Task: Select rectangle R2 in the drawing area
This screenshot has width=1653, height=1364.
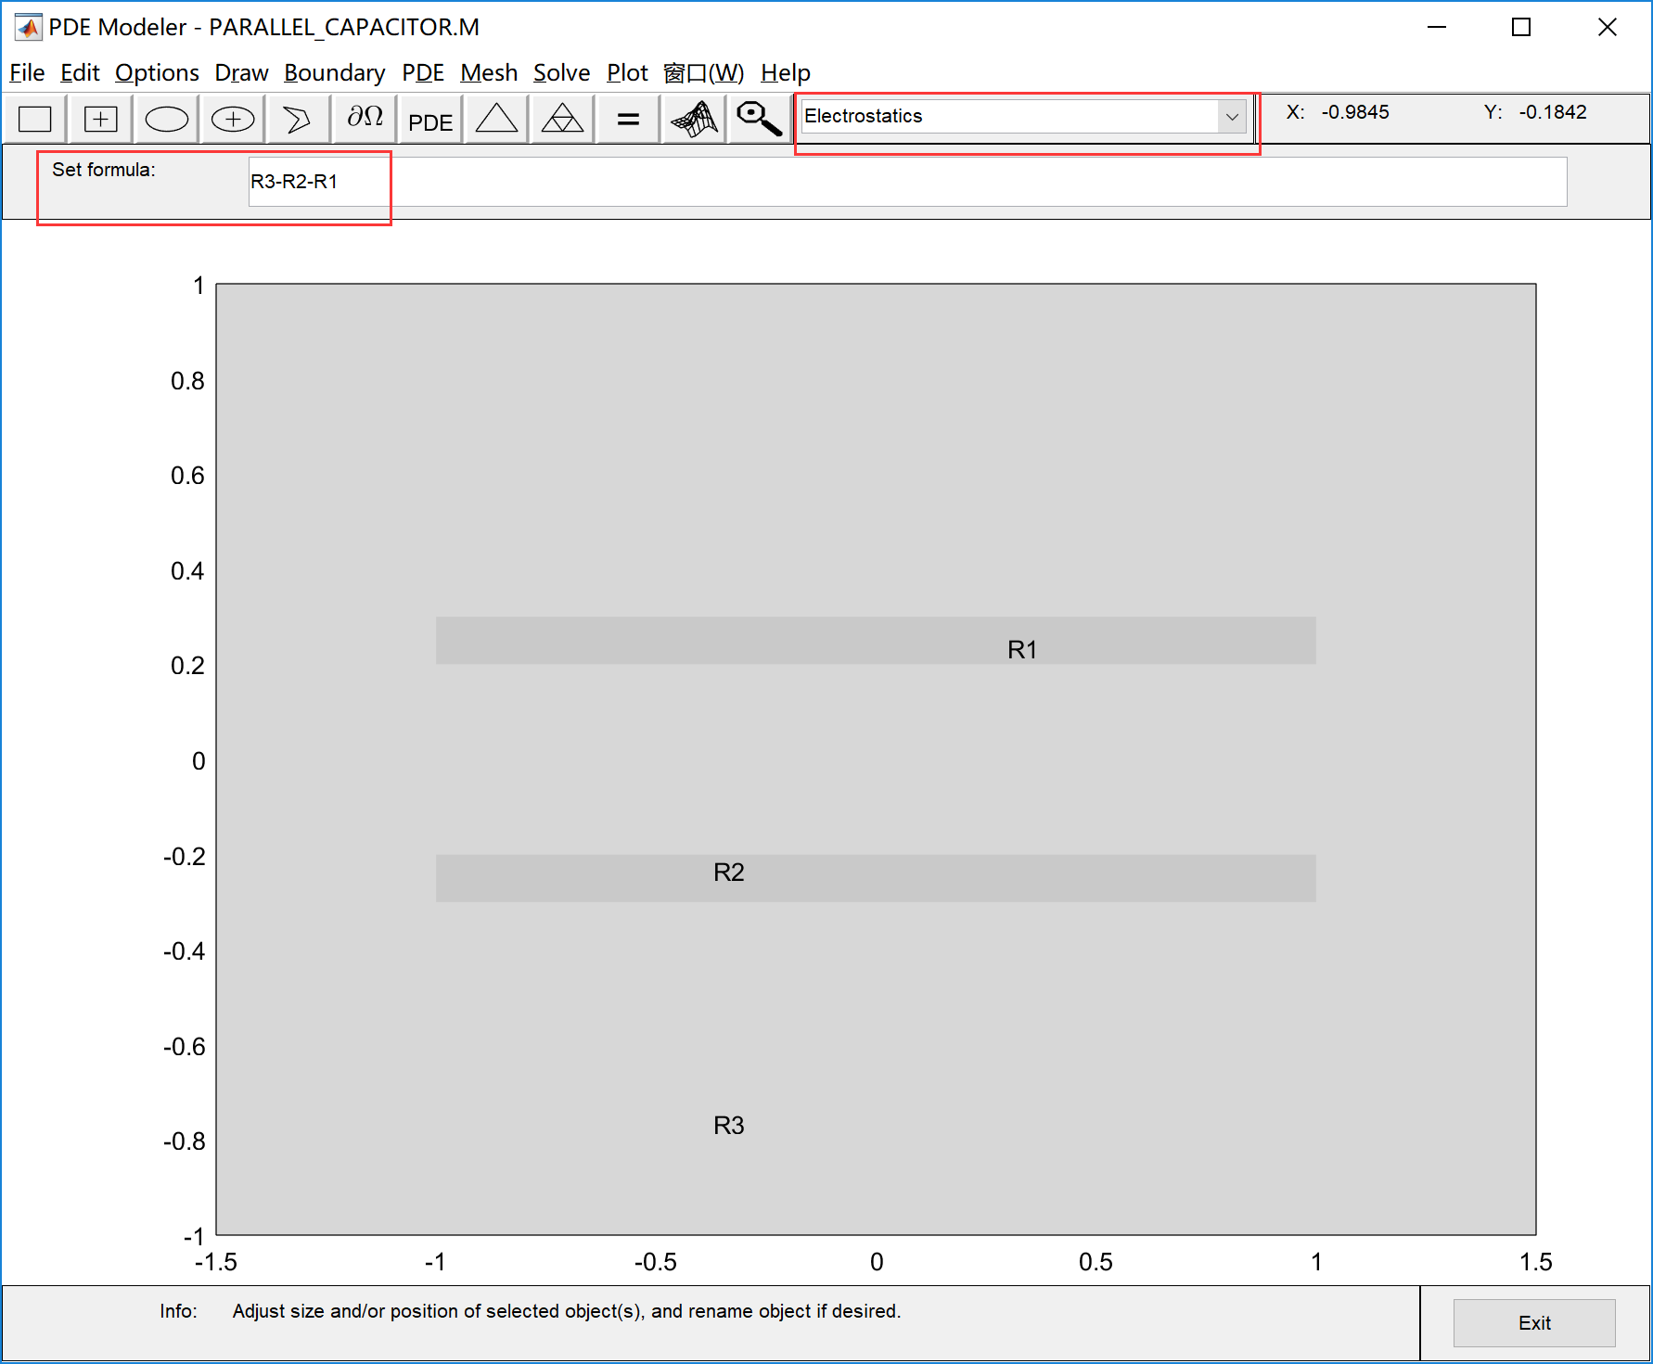Action: point(875,877)
